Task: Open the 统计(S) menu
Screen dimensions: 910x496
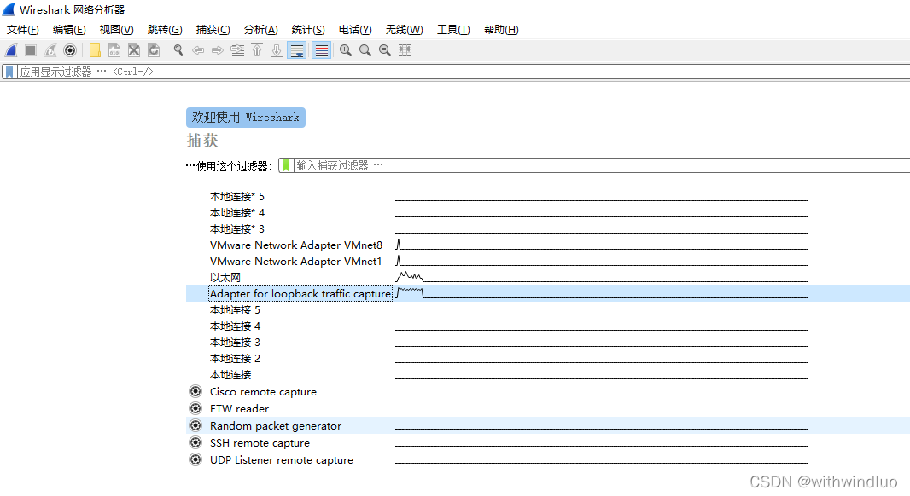Action: (x=308, y=30)
